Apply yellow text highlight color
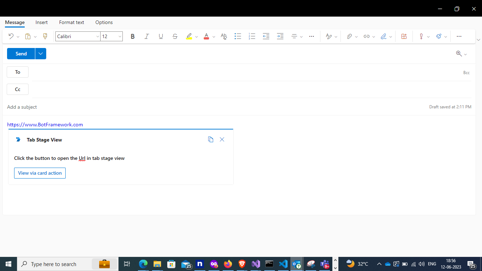 (189, 36)
